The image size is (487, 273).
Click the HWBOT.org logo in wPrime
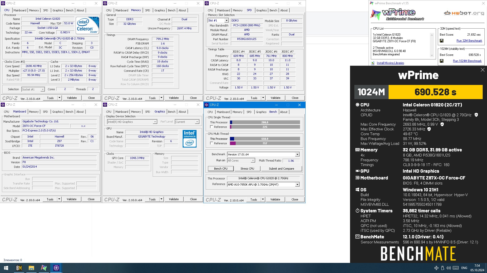[x=464, y=13]
